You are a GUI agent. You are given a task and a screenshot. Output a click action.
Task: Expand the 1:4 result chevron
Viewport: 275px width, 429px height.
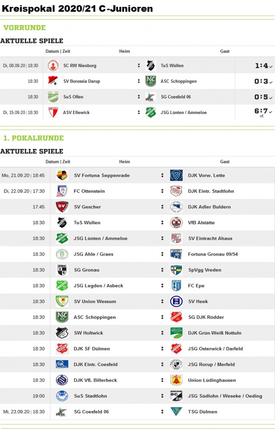coord(271,67)
